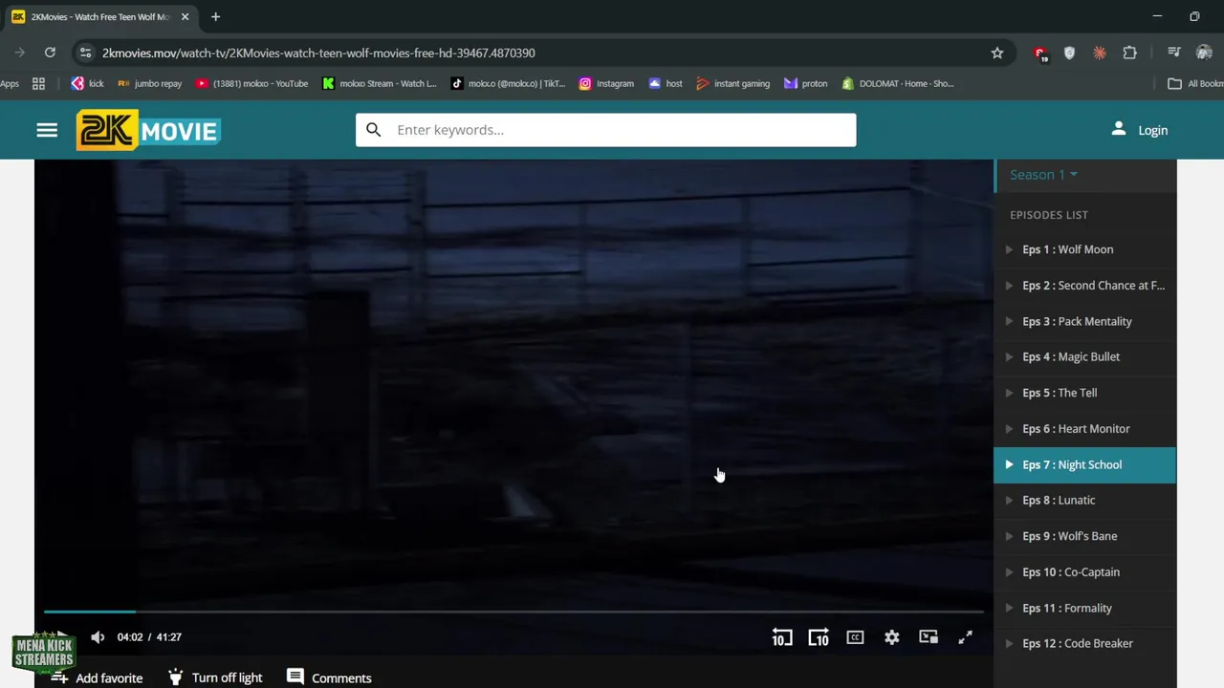Play Eps 9 : Wolf's Bane

[x=1085, y=536]
